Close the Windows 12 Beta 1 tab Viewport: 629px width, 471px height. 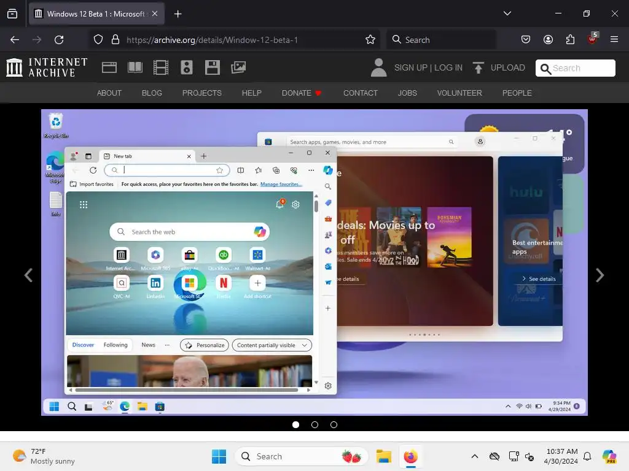[155, 13]
